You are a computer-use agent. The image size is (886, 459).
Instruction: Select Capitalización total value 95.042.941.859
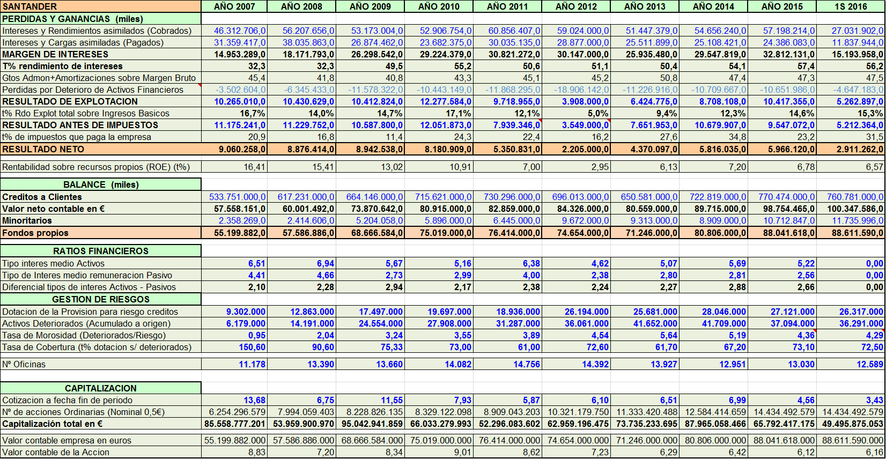click(370, 424)
